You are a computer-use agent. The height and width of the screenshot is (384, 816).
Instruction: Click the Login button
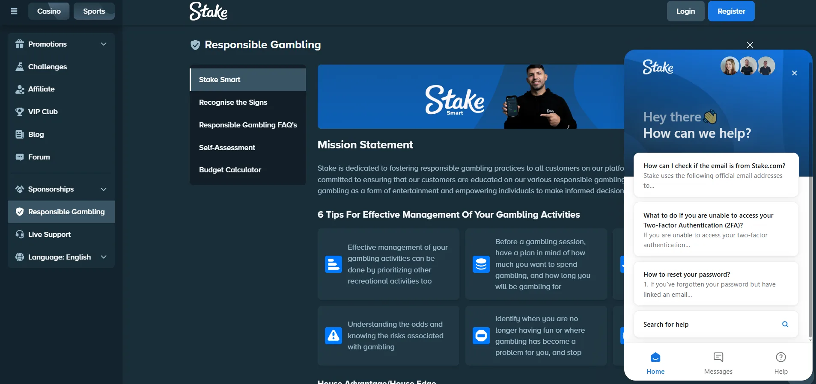[686, 11]
